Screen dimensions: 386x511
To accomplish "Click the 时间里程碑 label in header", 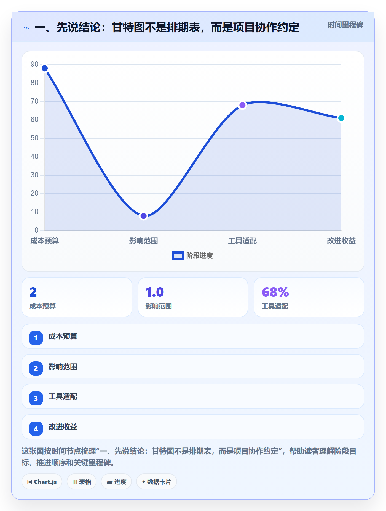I will click(345, 25).
